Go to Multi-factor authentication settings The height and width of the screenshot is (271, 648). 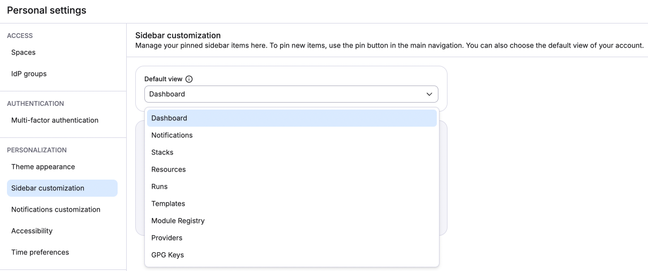[62, 120]
